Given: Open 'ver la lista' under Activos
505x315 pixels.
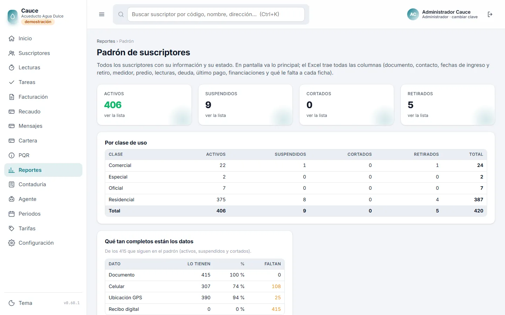Looking at the screenshot, I should coord(114,115).
